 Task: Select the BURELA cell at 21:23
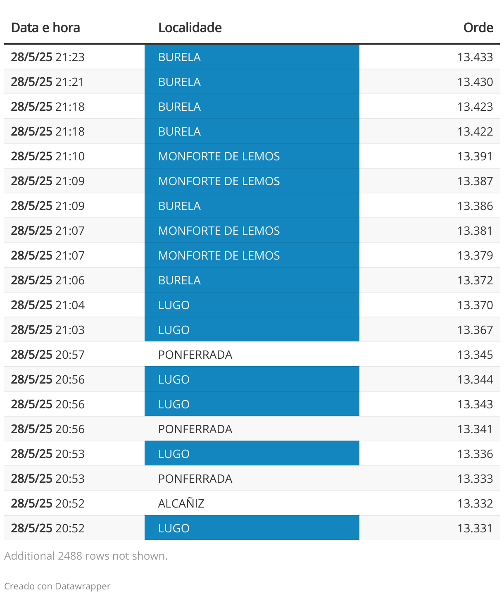(x=252, y=57)
